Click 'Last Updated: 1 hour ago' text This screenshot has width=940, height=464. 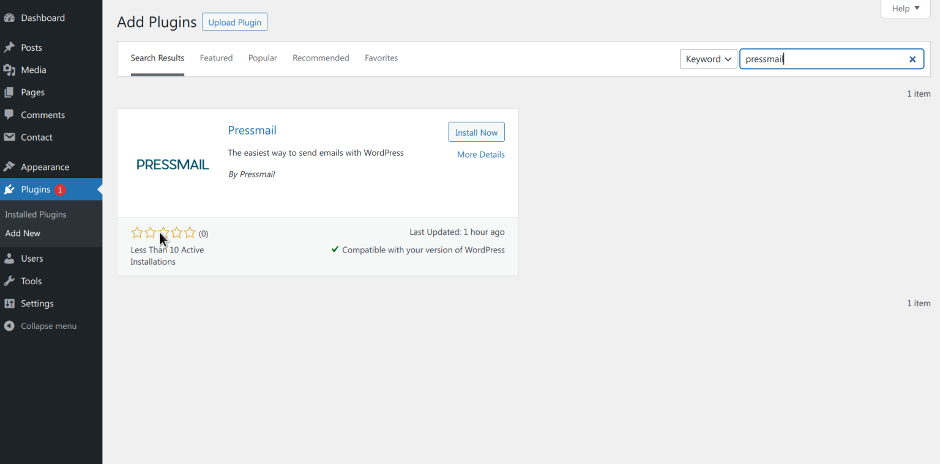[x=457, y=232]
